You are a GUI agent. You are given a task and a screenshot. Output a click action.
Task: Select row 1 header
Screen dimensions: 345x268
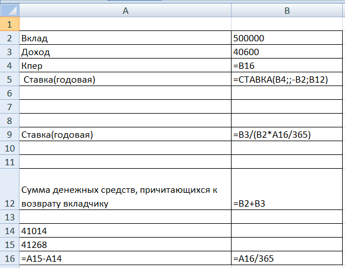click(10, 24)
